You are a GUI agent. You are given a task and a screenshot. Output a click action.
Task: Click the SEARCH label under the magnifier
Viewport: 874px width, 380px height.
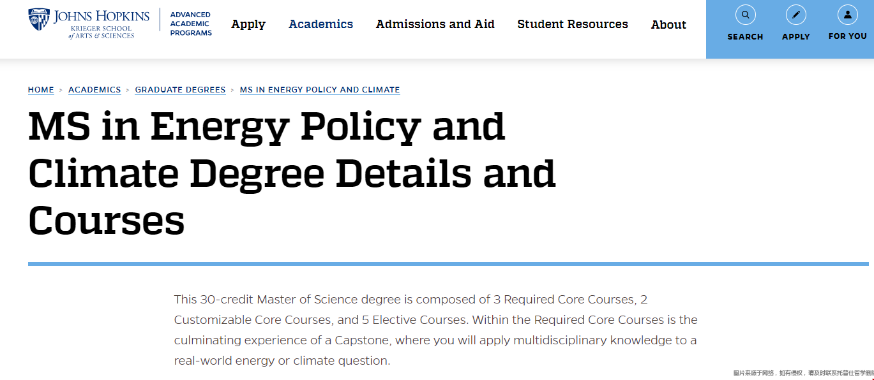tap(745, 37)
